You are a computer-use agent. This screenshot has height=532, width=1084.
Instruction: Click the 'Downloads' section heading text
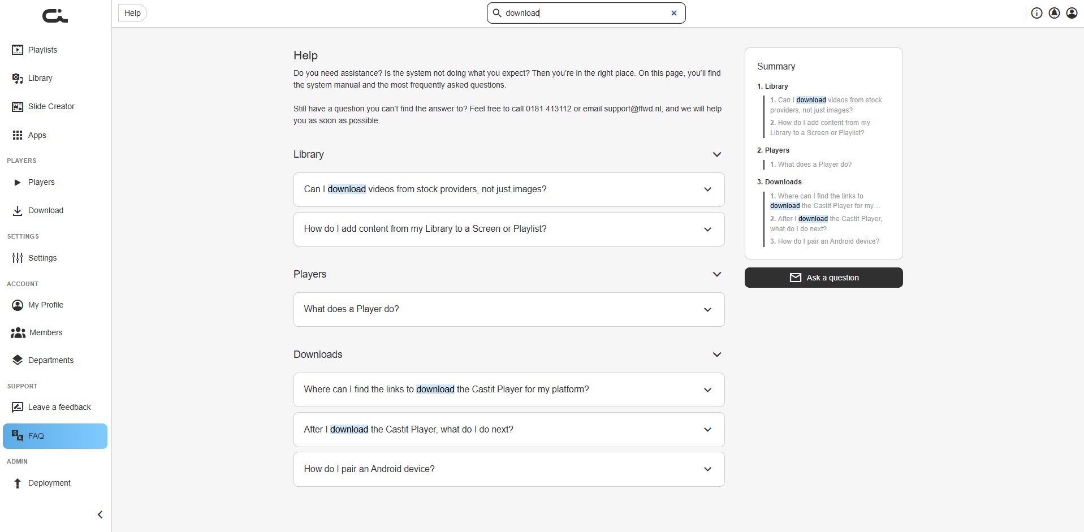pos(318,354)
